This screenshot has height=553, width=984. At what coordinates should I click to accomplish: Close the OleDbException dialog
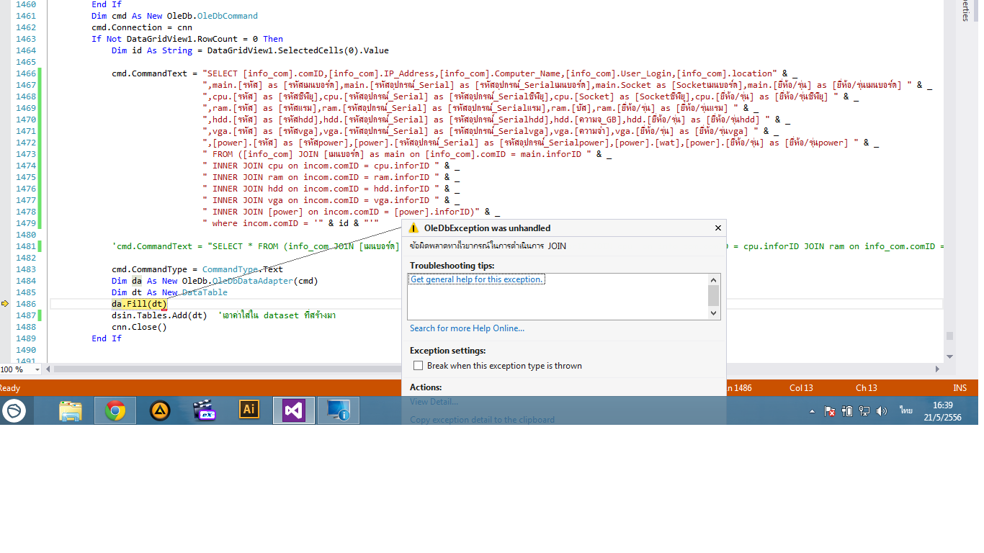[x=717, y=228]
